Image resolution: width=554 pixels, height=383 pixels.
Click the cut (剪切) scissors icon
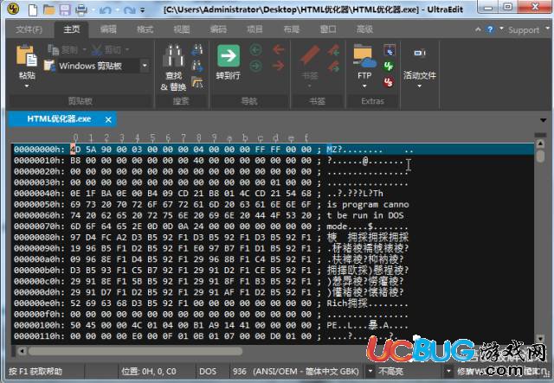96,50
